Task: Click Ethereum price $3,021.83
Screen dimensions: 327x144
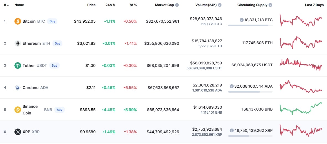Action: point(86,43)
